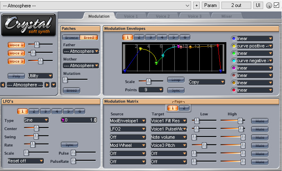282x171 pixels.
Task: Open the Utility dropdown menu
Action: [40, 76]
